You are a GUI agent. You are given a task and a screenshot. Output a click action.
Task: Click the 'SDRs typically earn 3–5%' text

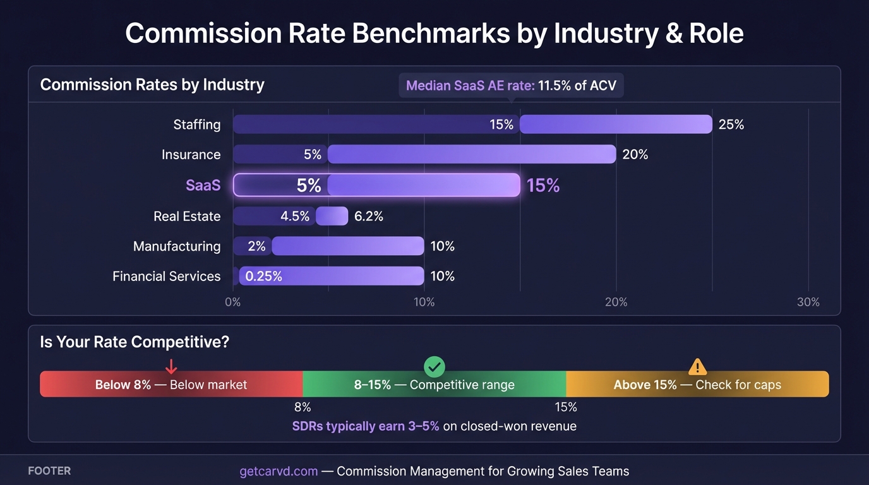click(x=366, y=426)
